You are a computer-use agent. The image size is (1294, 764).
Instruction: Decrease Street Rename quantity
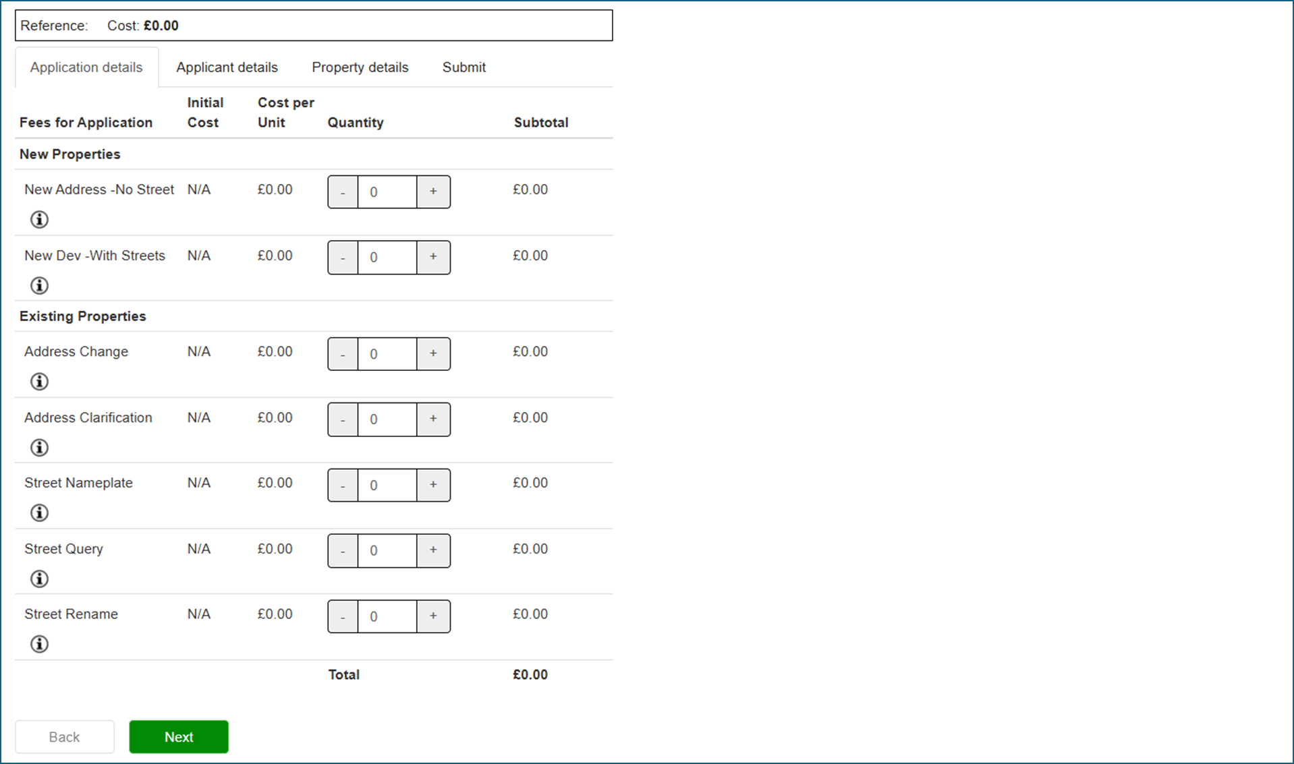pyautogui.click(x=343, y=616)
